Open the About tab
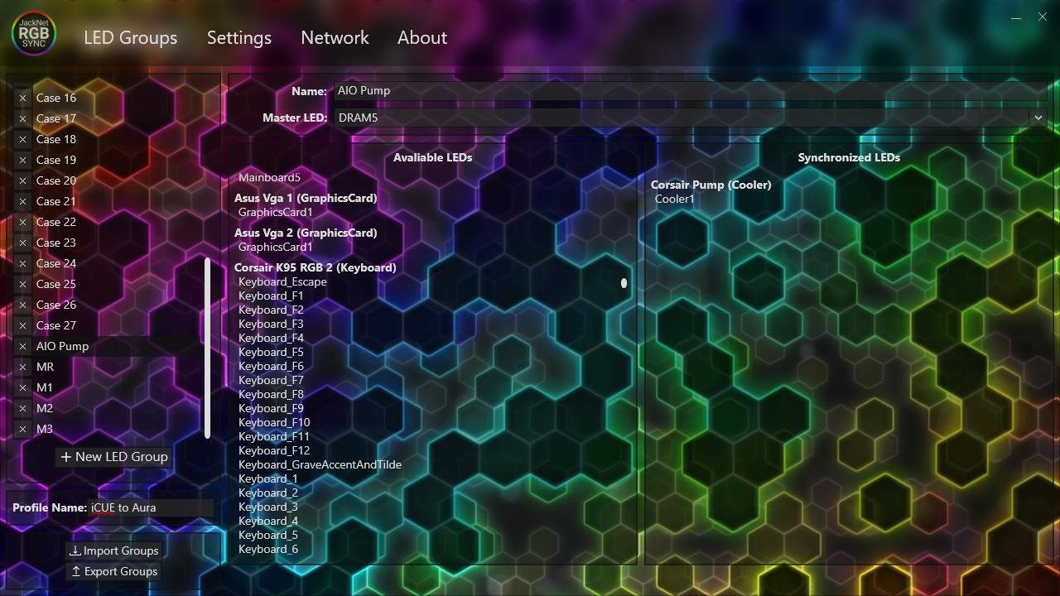Image resolution: width=1060 pixels, height=596 pixels. tap(422, 37)
